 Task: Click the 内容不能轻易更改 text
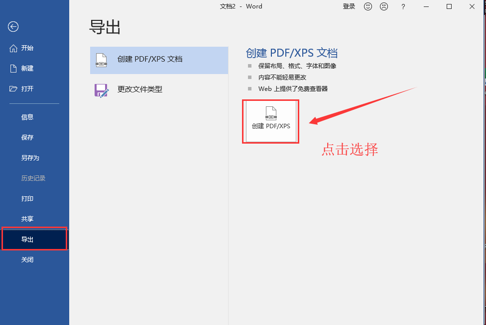coord(282,78)
